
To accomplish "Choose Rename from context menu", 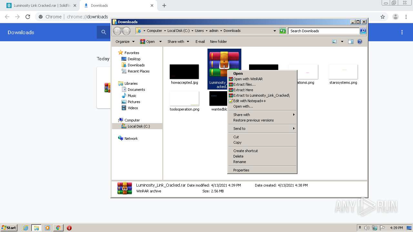I will tap(262, 162).
